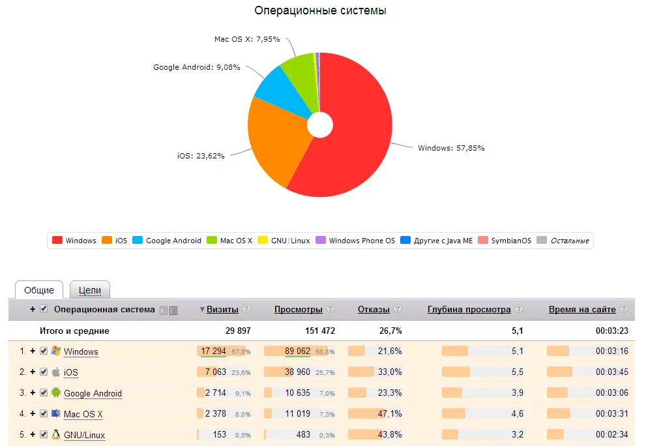Screen dimensions: 646x446
Task: Open the Google Android row link
Action: [x=93, y=393]
